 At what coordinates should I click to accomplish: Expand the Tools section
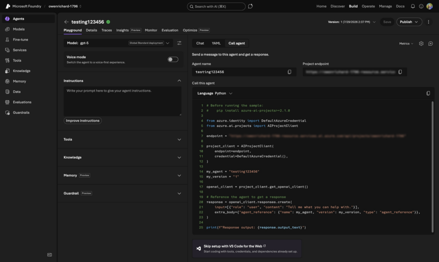pos(179,139)
